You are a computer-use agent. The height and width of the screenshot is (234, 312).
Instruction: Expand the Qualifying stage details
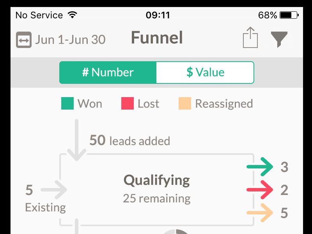pyautogui.click(x=156, y=180)
